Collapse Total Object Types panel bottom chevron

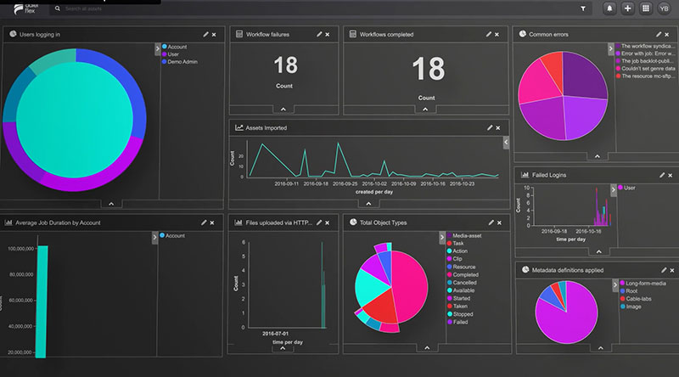pos(427,347)
